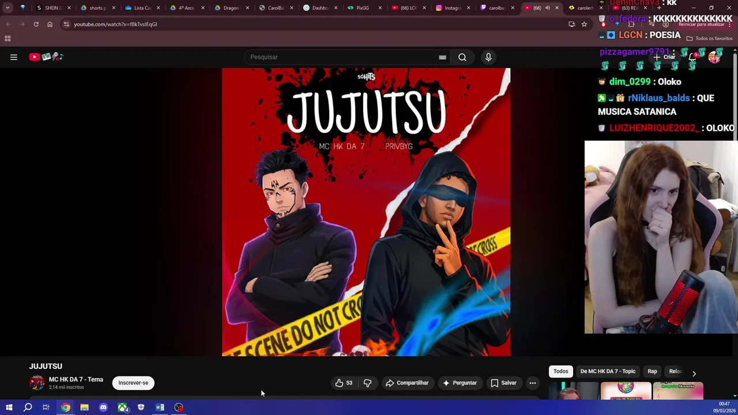Select the Rap filter chip
This screenshot has height=415, width=738.
(x=652, y=371)
